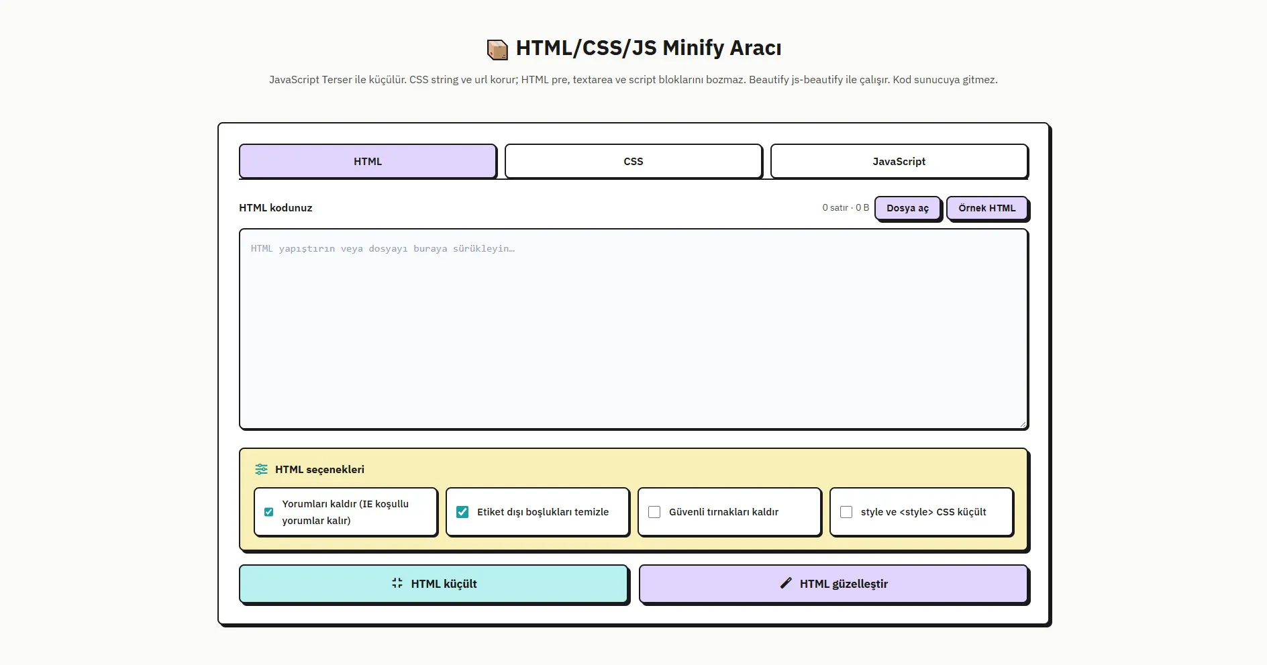Click the 'HTML/CSS/JS Minify Aracı' title
The height and width of the screenshot is (665, 1267).
point(648,48)
